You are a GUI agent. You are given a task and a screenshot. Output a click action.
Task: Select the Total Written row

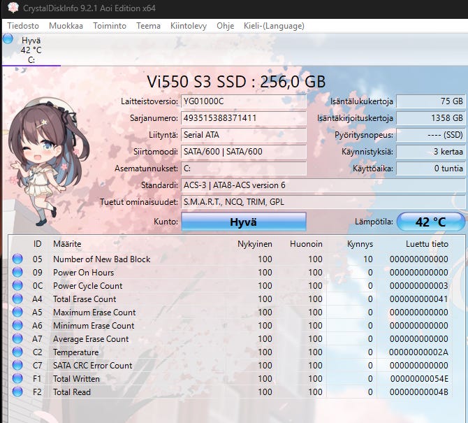coord(231,378)
